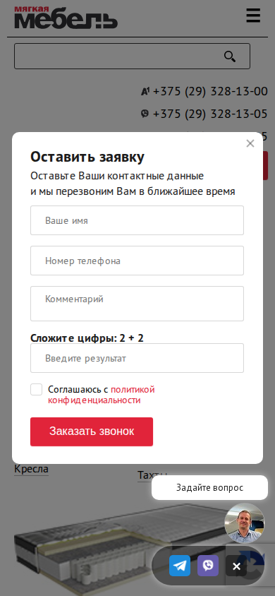Click the Viber number +375 (29) 328-13-05
This screenshot has width=275, height=596.
[x=210, y=114]
